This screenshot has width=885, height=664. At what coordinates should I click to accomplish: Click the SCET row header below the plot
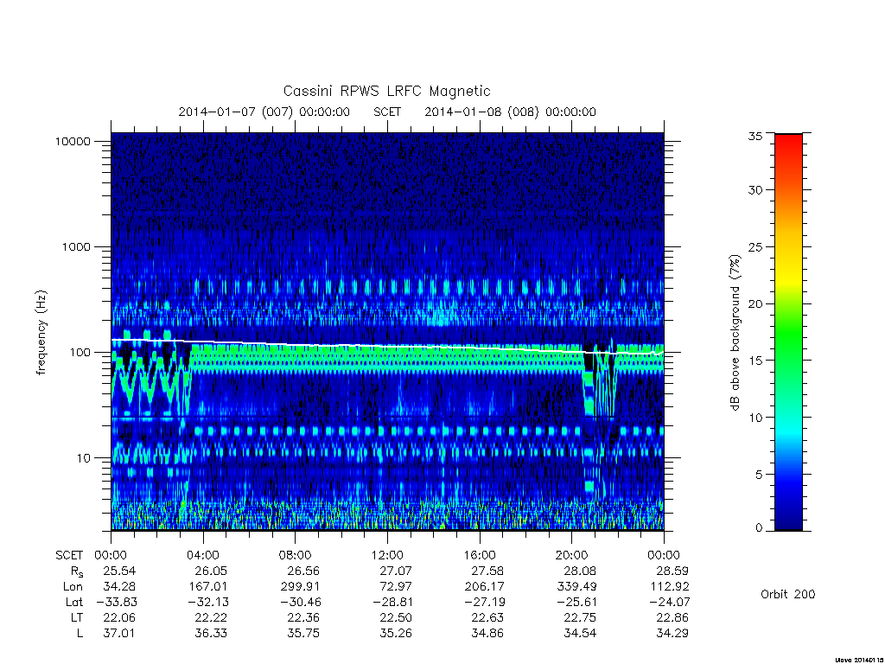tap(69, 556)
